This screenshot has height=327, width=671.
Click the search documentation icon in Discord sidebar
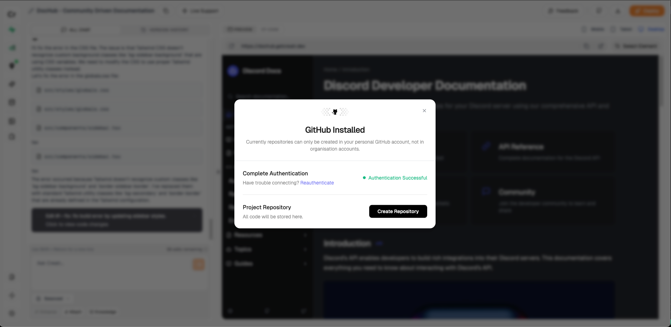click(230, 96)
